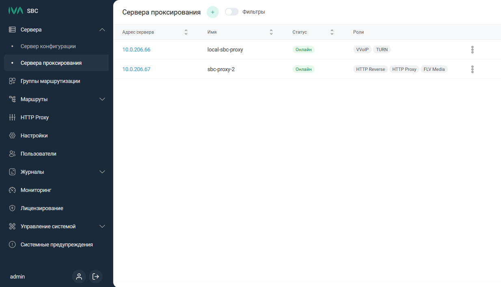This screenshot has width=501, height=287.
Task: Open the 10.0.206.66 server link
Action: pyautogui.click(x=136, y=49)
